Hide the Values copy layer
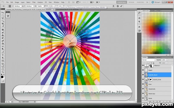The height and width of the screenshot is (108, 174). click(143, 94)
